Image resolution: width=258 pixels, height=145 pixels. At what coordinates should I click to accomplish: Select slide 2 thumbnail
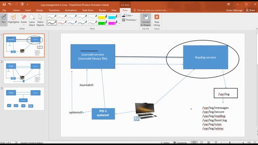[x=24, y=72]
